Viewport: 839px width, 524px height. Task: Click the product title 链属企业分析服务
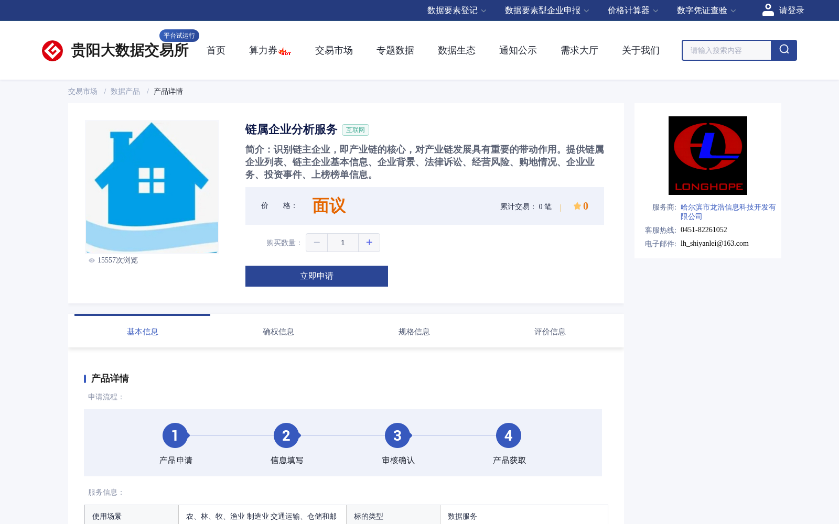[x=291, y=129]
